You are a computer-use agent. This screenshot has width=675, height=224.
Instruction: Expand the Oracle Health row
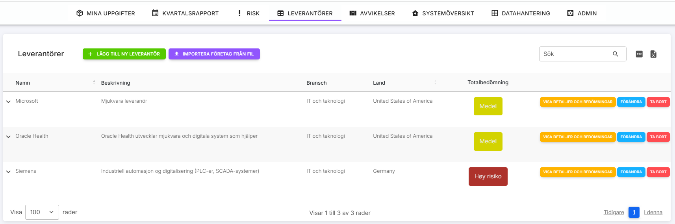tap(8, 137)
